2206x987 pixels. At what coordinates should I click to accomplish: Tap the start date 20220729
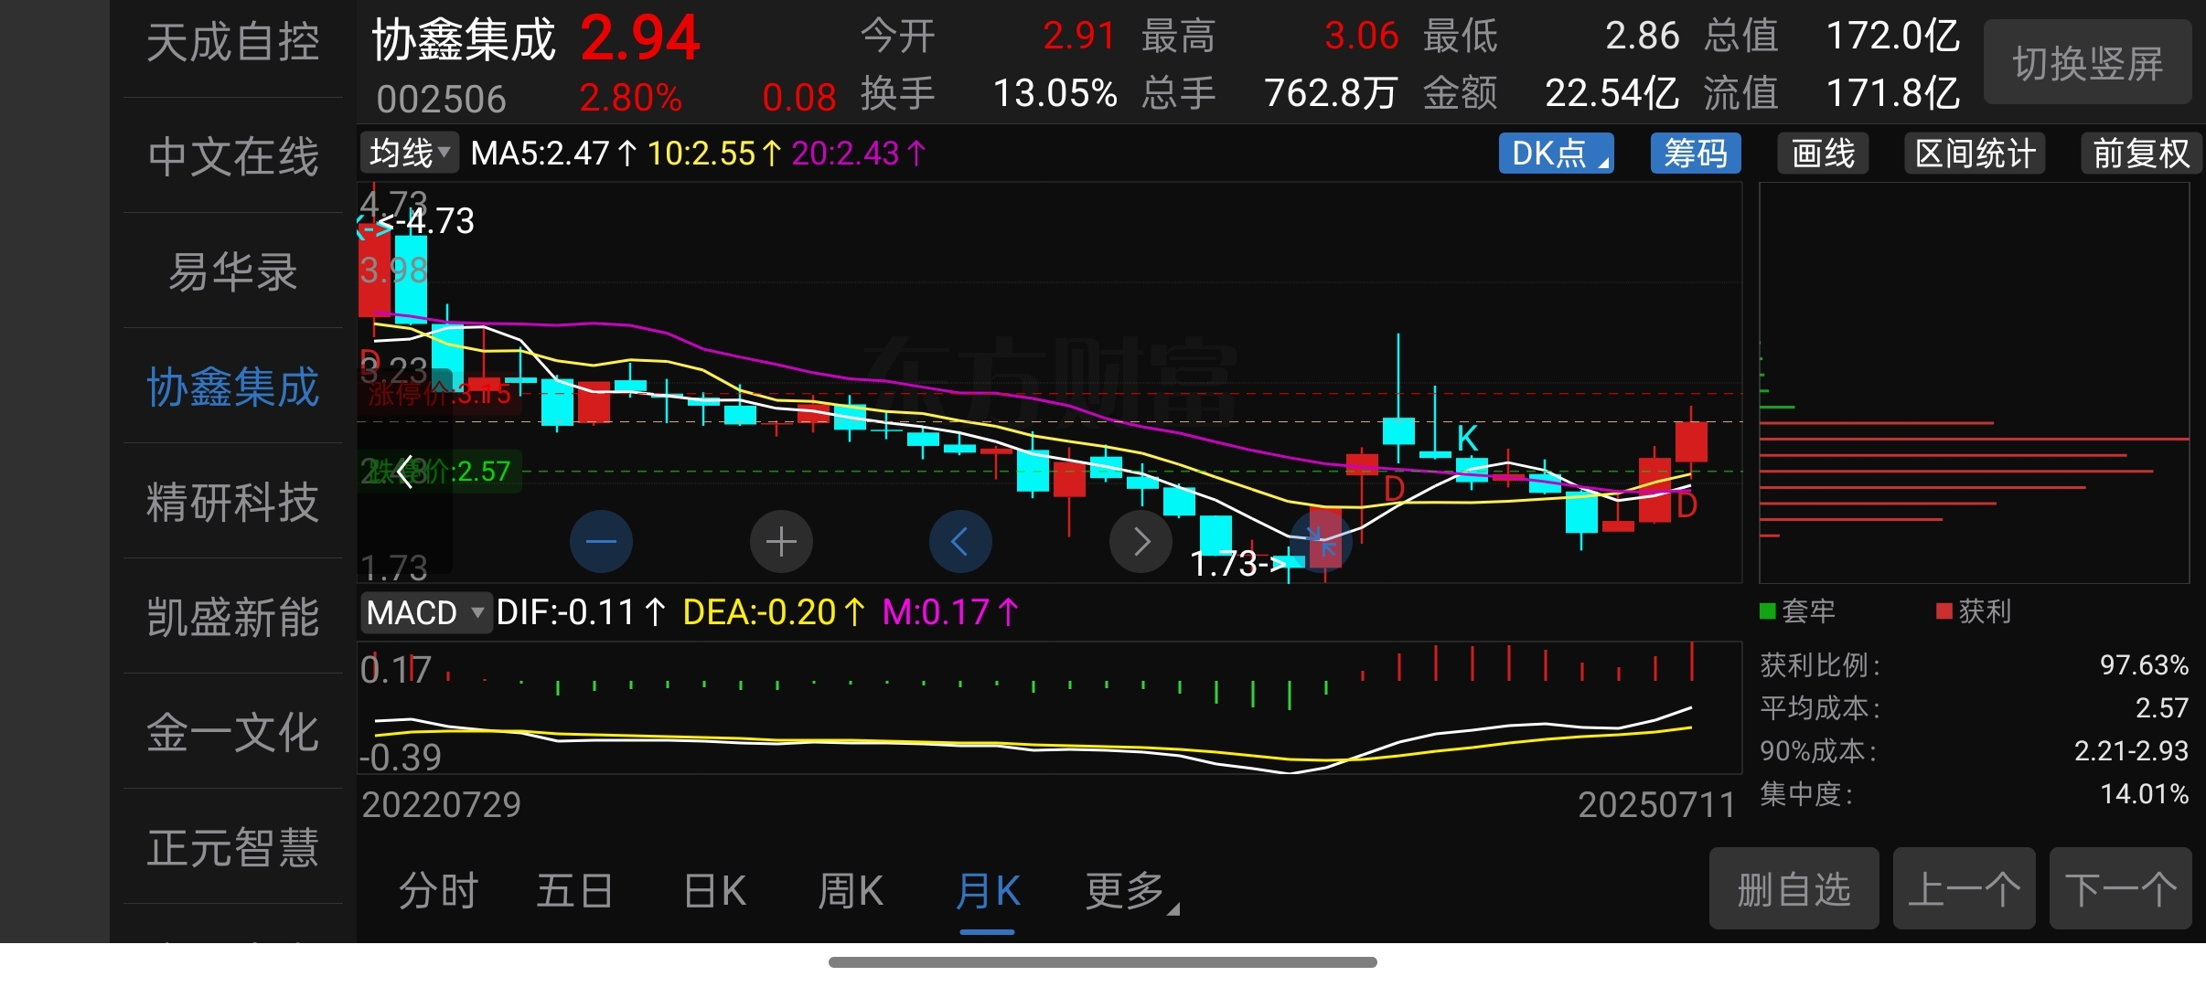(441, 805)
